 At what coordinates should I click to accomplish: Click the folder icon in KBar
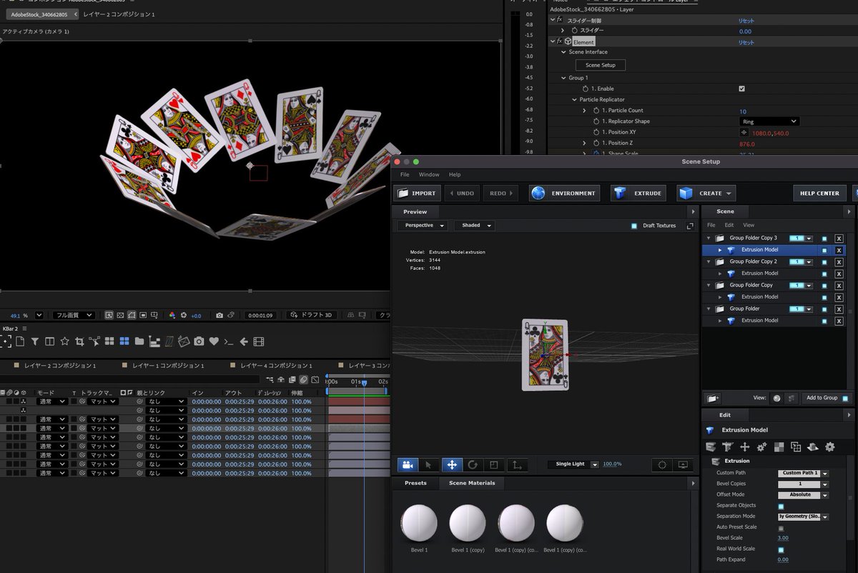point(139,342)
